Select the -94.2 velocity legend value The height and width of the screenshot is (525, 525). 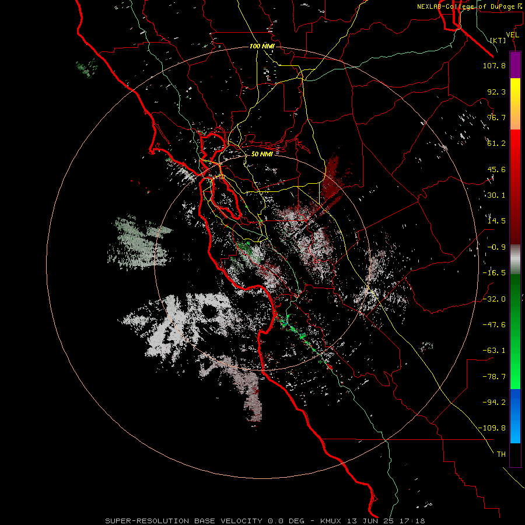coord(494,402)
